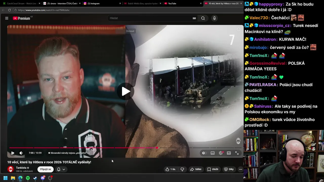Image resolution: width=324 pixels, height=182 pixels.
Task: Click the channel watermark in the video
Action: click(x=238, y=141)
